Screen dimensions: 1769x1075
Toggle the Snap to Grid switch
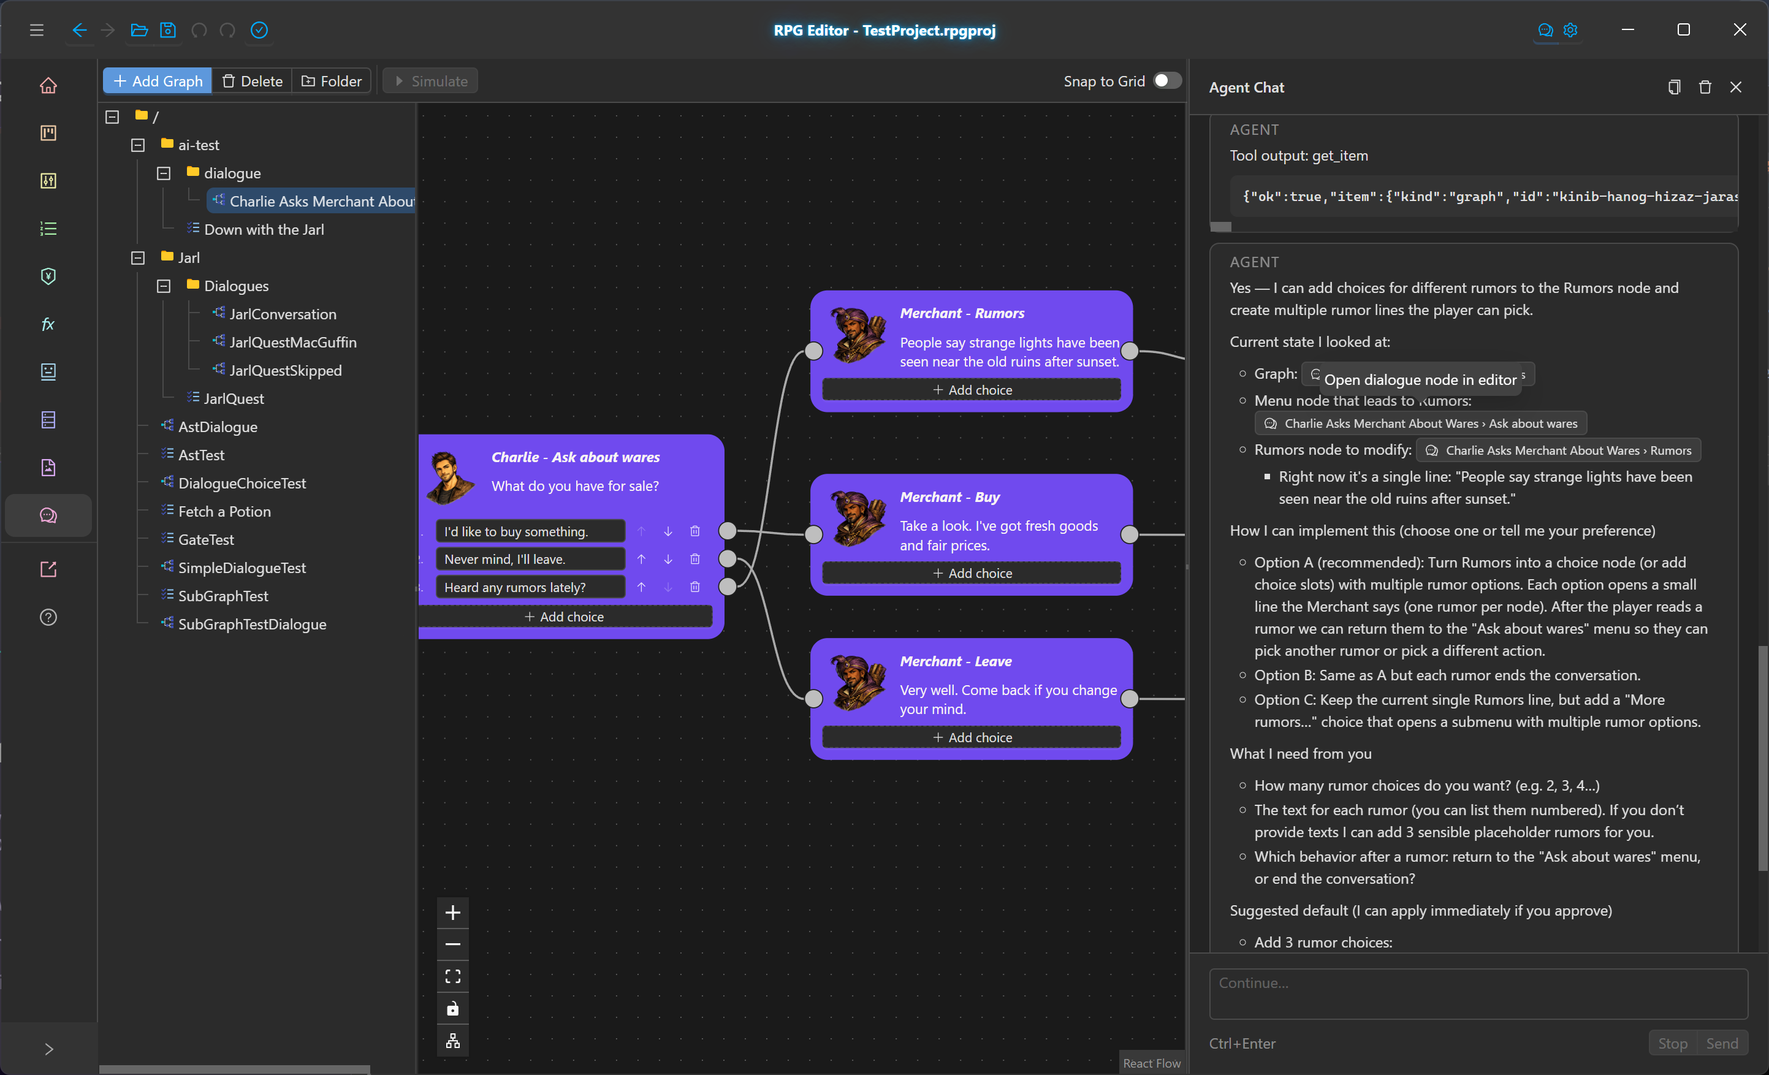(x=1166, y=80)
